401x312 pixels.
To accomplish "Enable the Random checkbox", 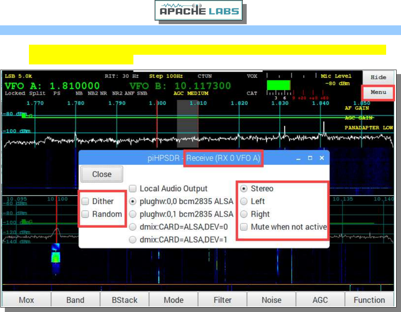I will tap(85, 214).
